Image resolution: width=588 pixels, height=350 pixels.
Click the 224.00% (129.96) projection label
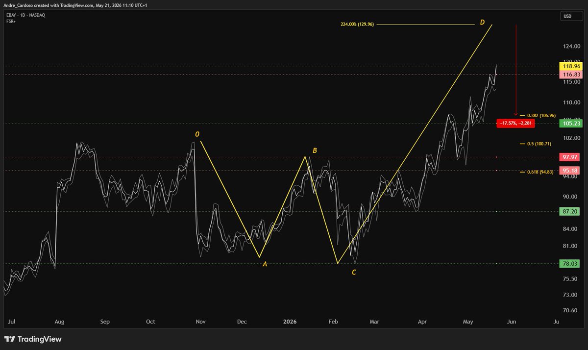tap(357, 24)
